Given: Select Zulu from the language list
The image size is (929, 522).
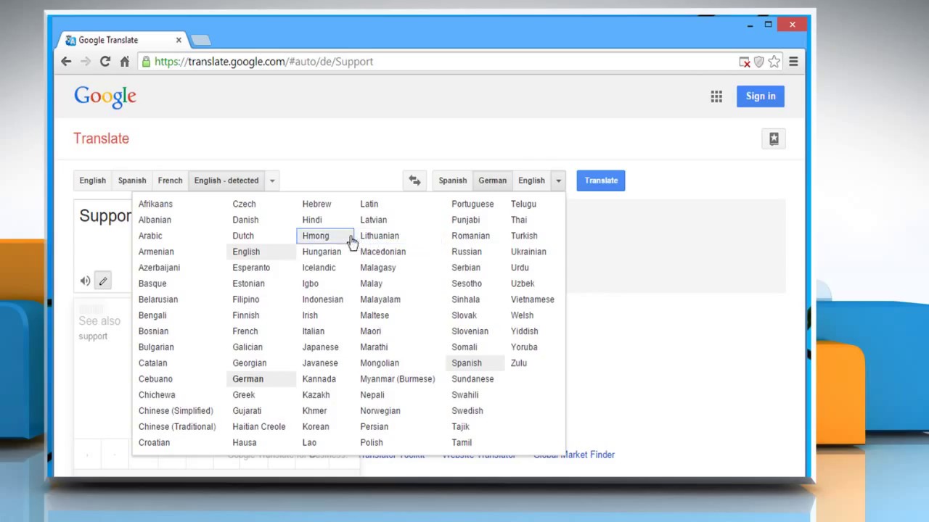Looking at the screenshot, I should [518, 362].
